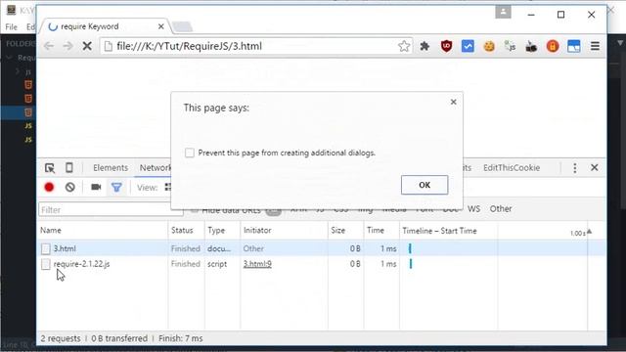Viewport: 626px width, 352px height.
Task: Click the blue checkmark extension icon
Action: pyautogui.click(x=468, y=46)
